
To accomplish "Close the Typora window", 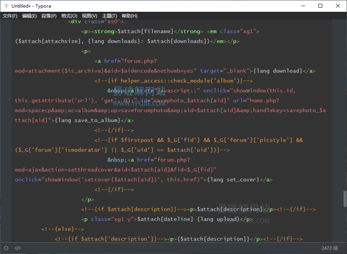I will 338,6.
